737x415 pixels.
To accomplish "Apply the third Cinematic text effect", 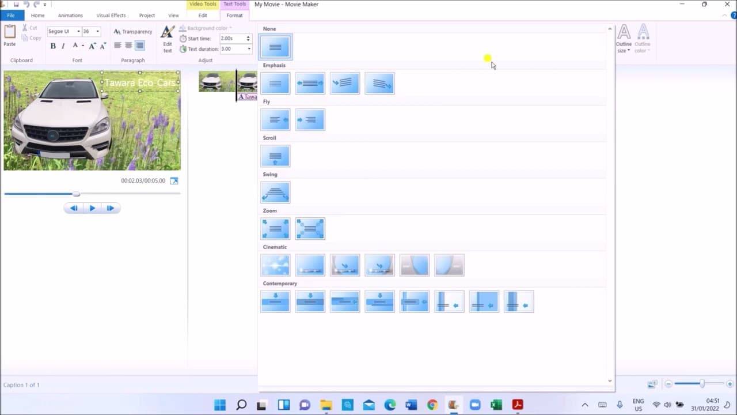I will click(345, 265).
